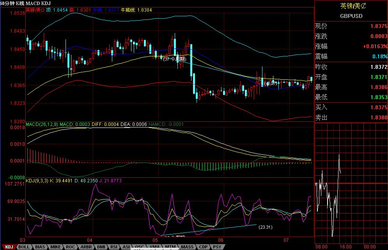
Task: Switch to the CDP tab
Action: pos(203,247)
